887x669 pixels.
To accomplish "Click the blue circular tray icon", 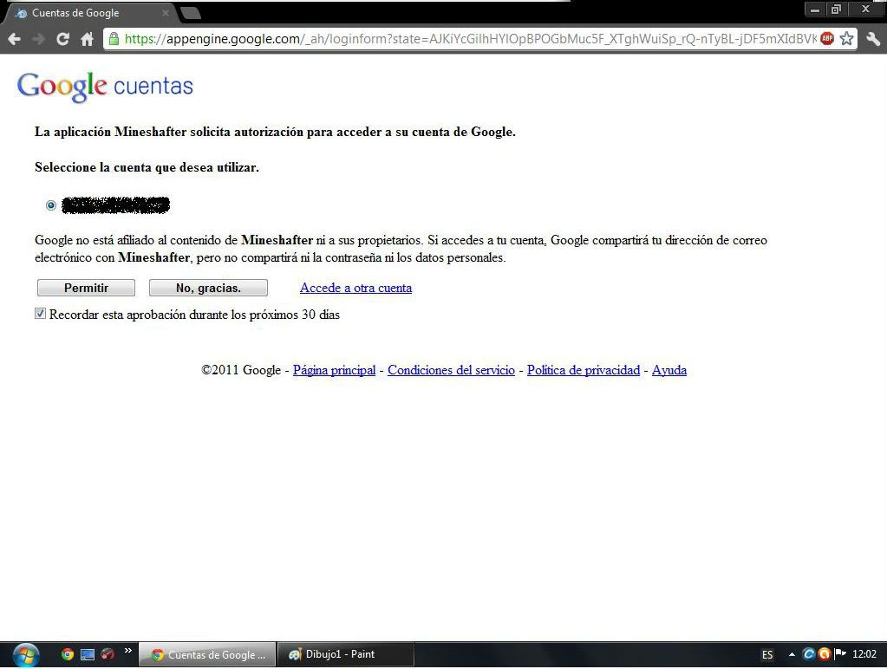I will [x=809, y=654].
